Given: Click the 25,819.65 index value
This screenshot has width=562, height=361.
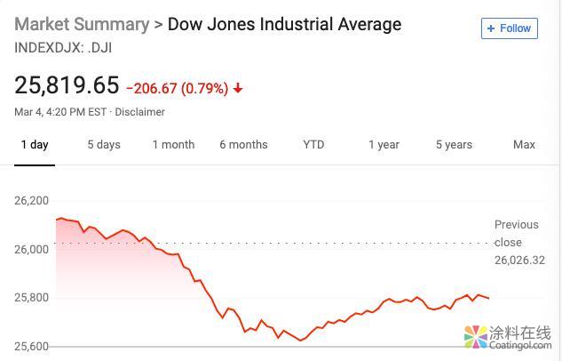Looking at the screenshot, I should tap(67, 85).
